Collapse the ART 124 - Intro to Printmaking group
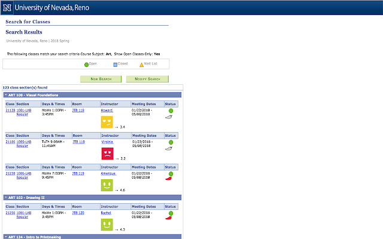 (6, 237)
